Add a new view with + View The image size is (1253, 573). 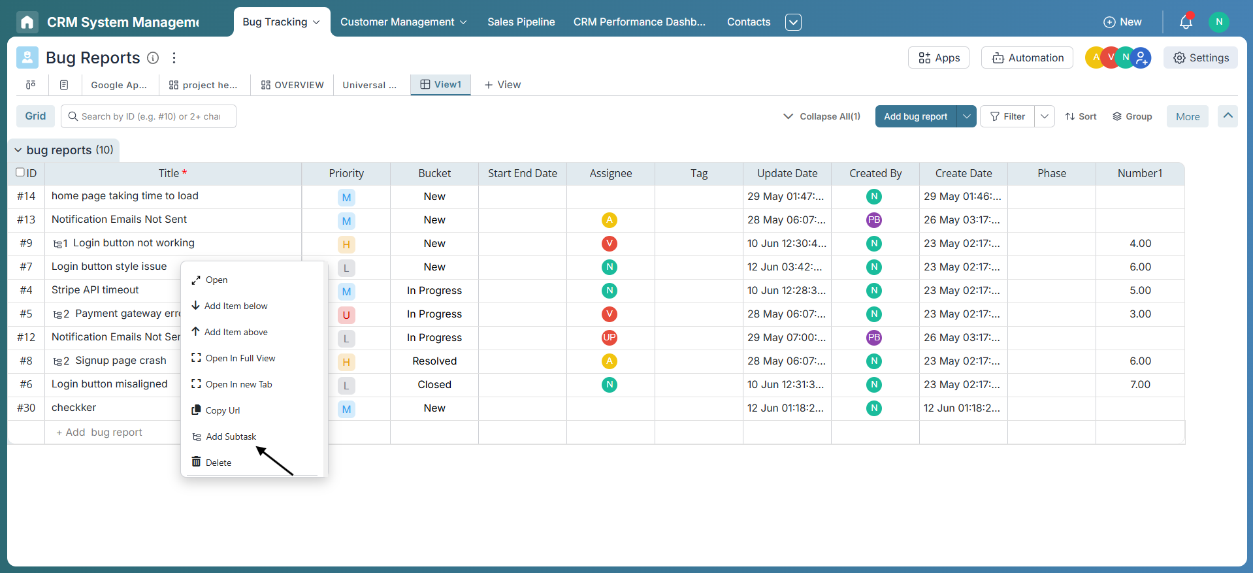coord(502,85)
